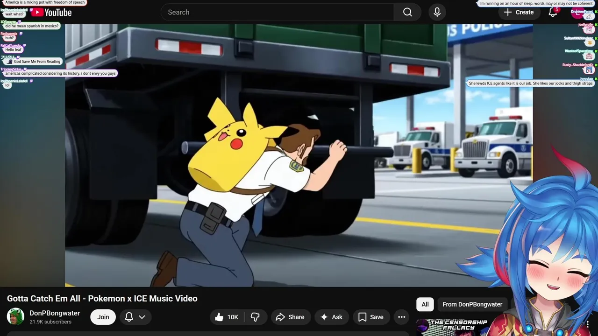The image size is (598, 336).
Task: Expand the subscription notification preferences dropdown
Action: [x=135, y=317]
